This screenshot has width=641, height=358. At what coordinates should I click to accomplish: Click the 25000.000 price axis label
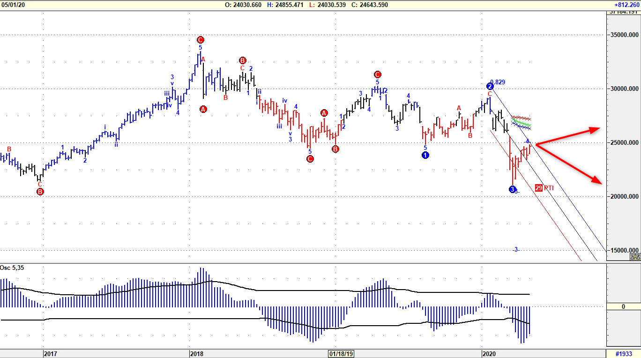[624, 142]
